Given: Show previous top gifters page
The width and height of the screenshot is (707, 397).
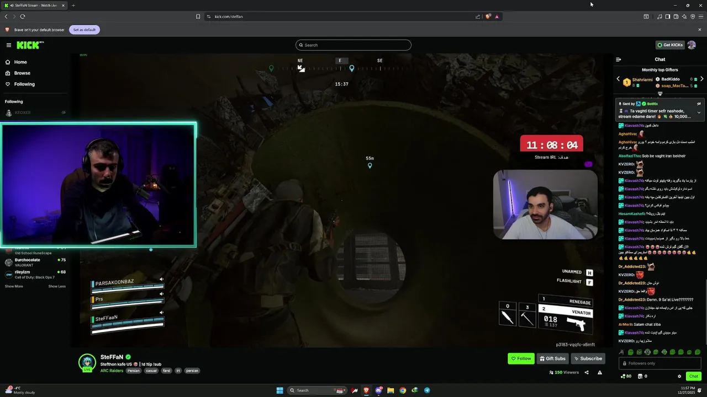Looking at the screenshot, I should (x=618, y=79).
